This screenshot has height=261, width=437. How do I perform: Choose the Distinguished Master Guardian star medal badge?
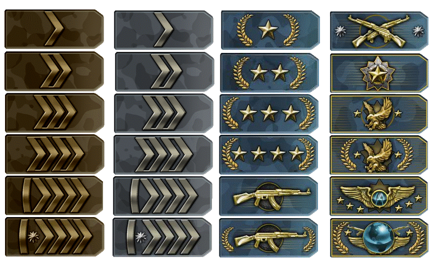pos(379,73)
